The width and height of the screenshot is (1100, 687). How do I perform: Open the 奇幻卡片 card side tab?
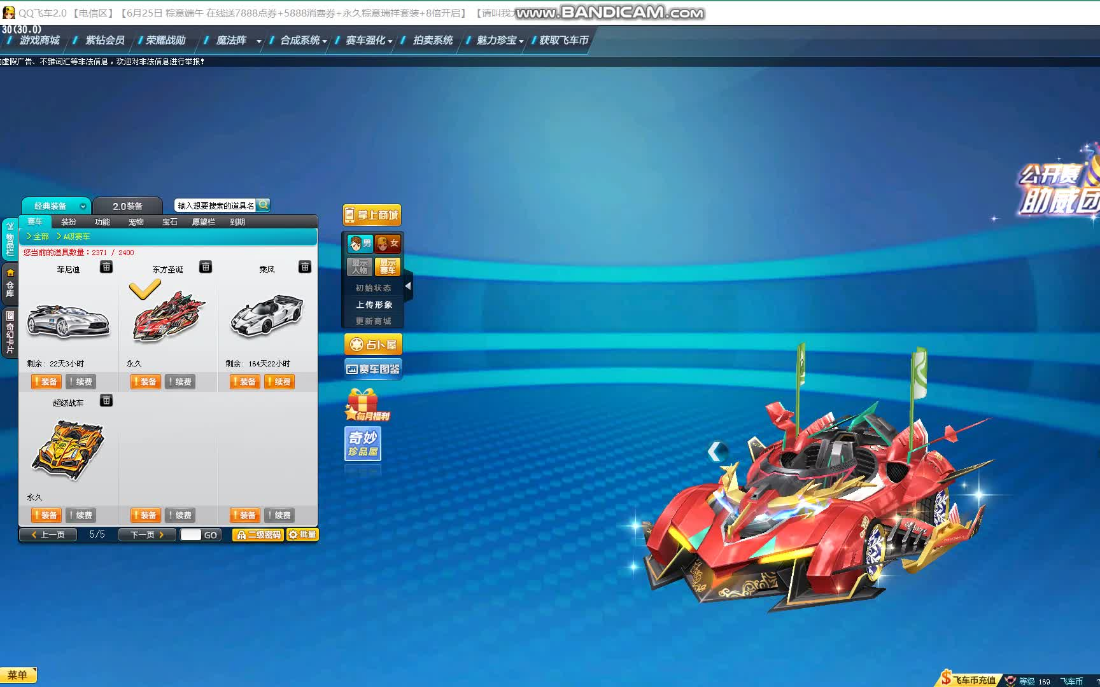[x=10, y=332]
